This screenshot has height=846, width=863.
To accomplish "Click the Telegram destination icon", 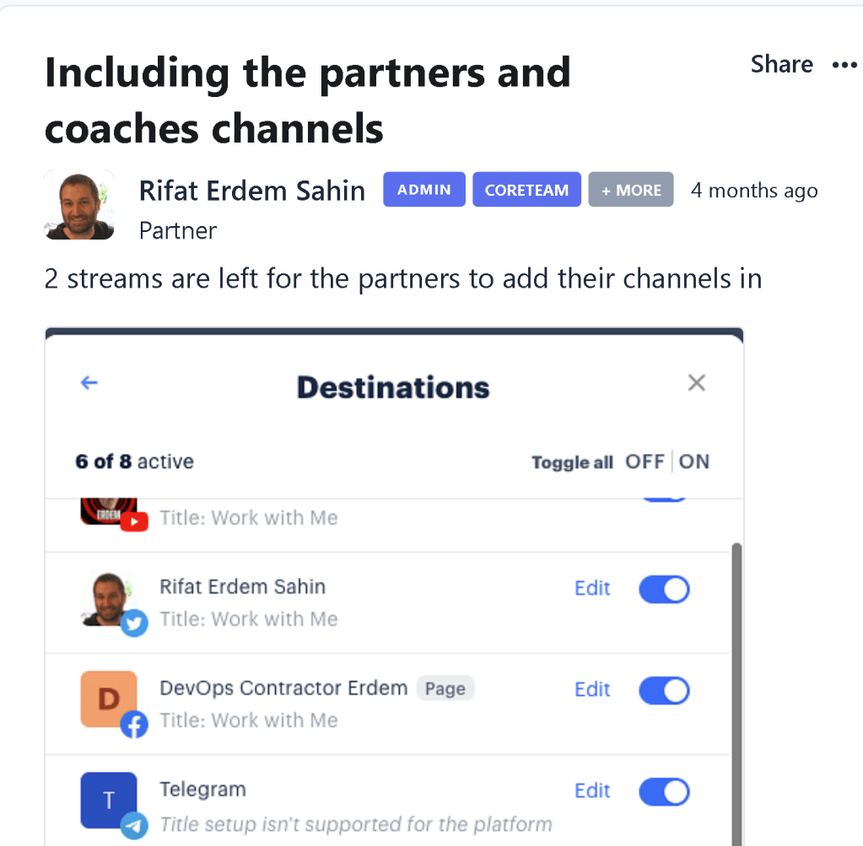I will point(113,805).
